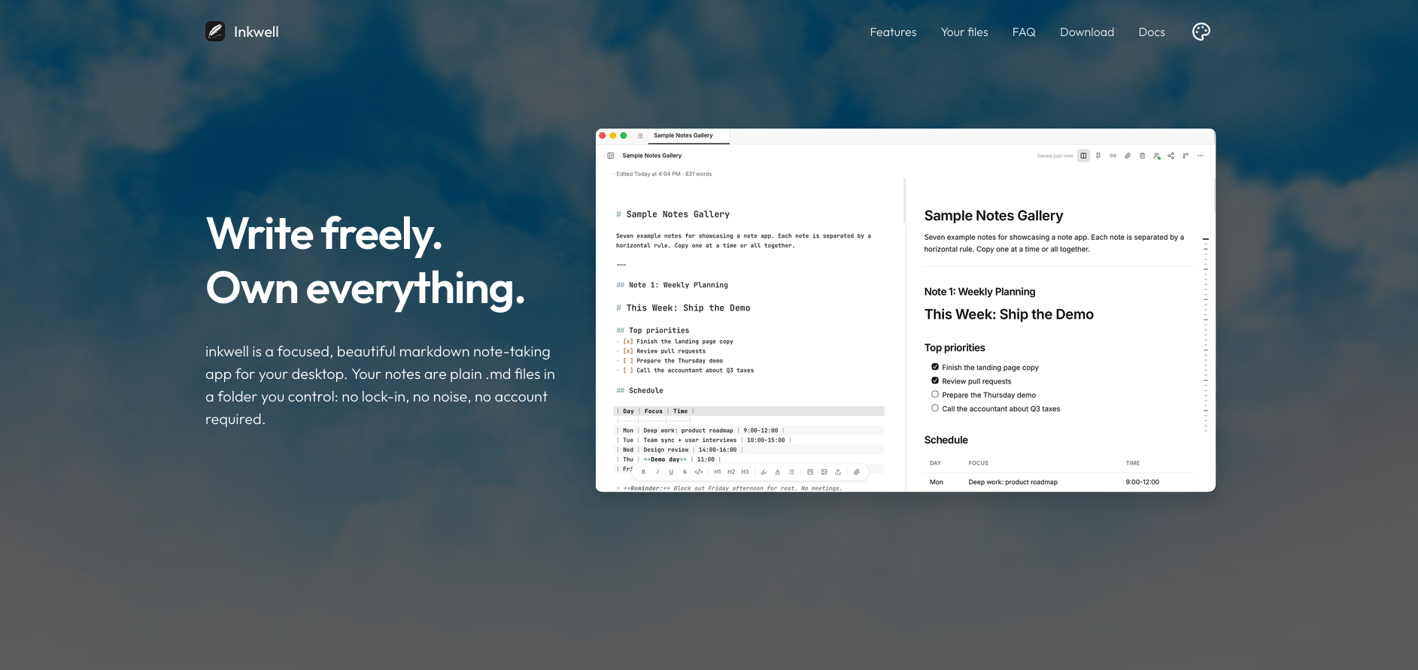Image resolution: width=1418 pixels, height=670 pixels.
Task: Open the FAQ nav link
Action: 1024,32
